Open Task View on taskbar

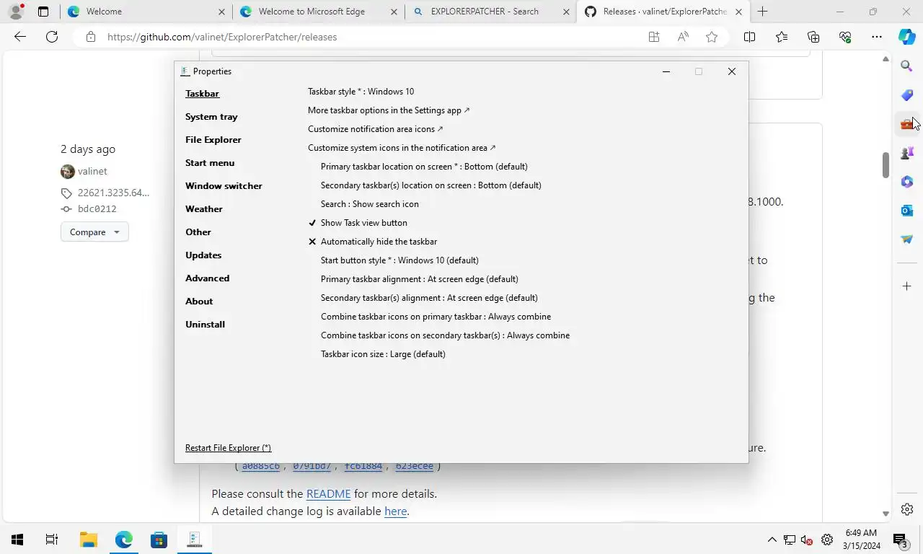pos(52,540)
